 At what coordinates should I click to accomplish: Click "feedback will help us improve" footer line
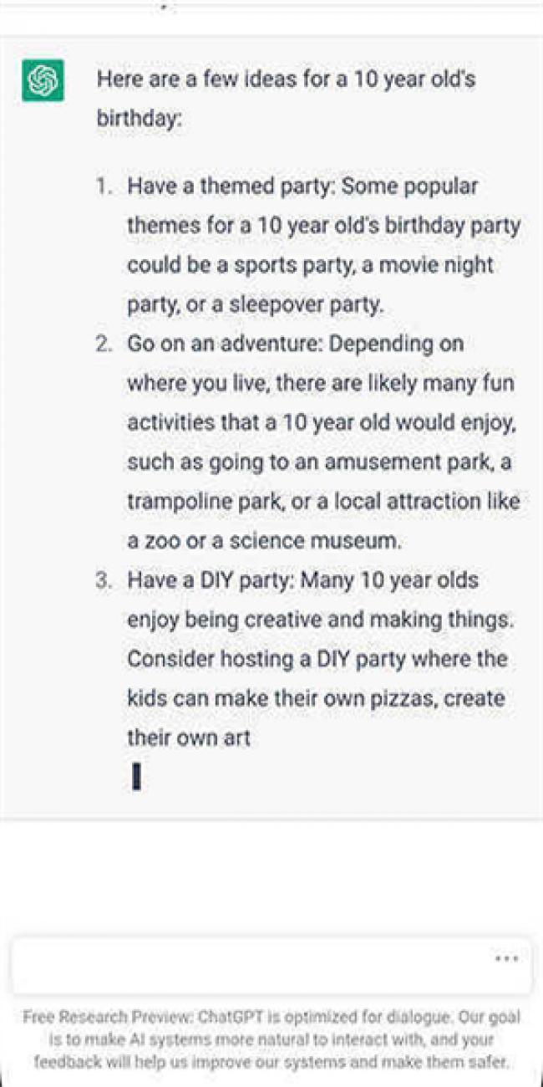[271, 1062]
